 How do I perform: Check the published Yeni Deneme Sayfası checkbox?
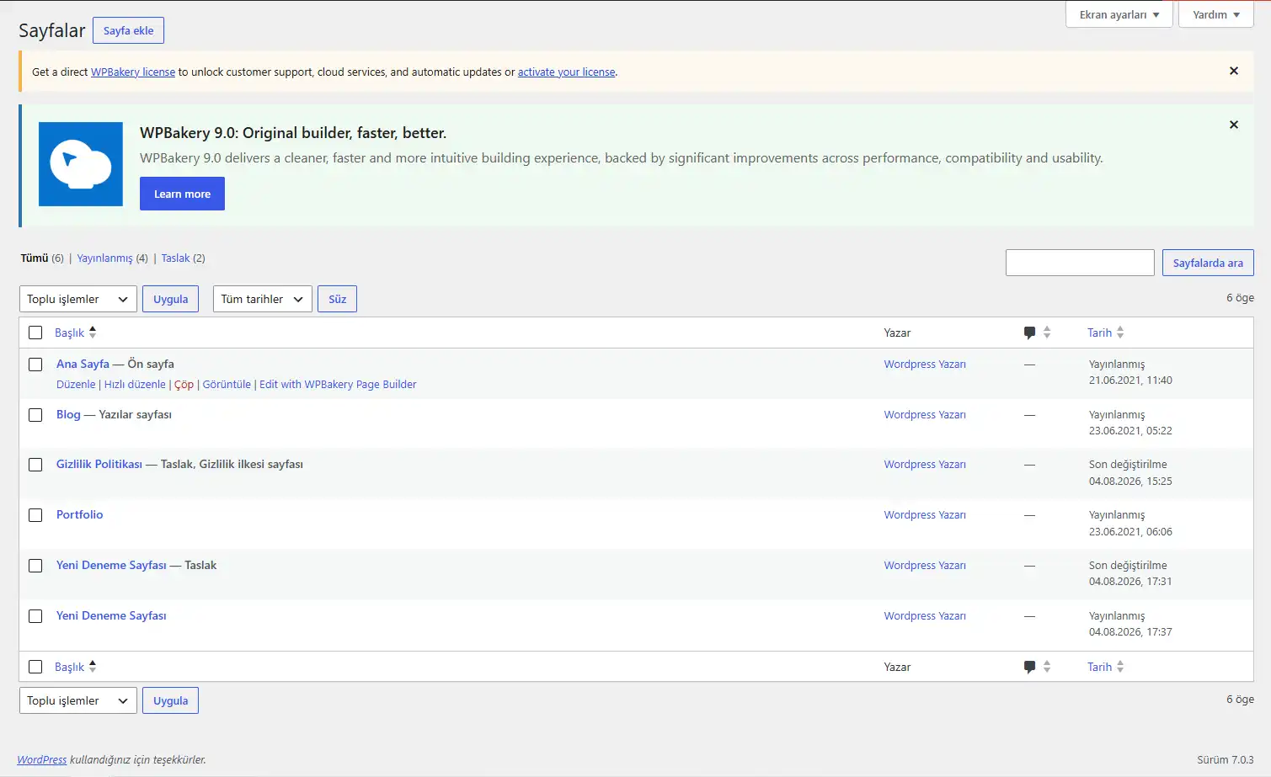35,616
